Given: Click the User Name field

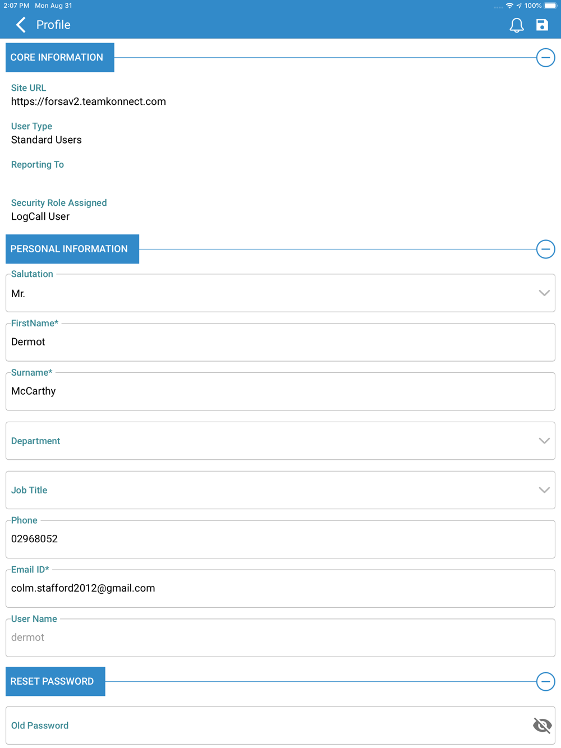Looking at the screenshot, I should tap(280, 638).
